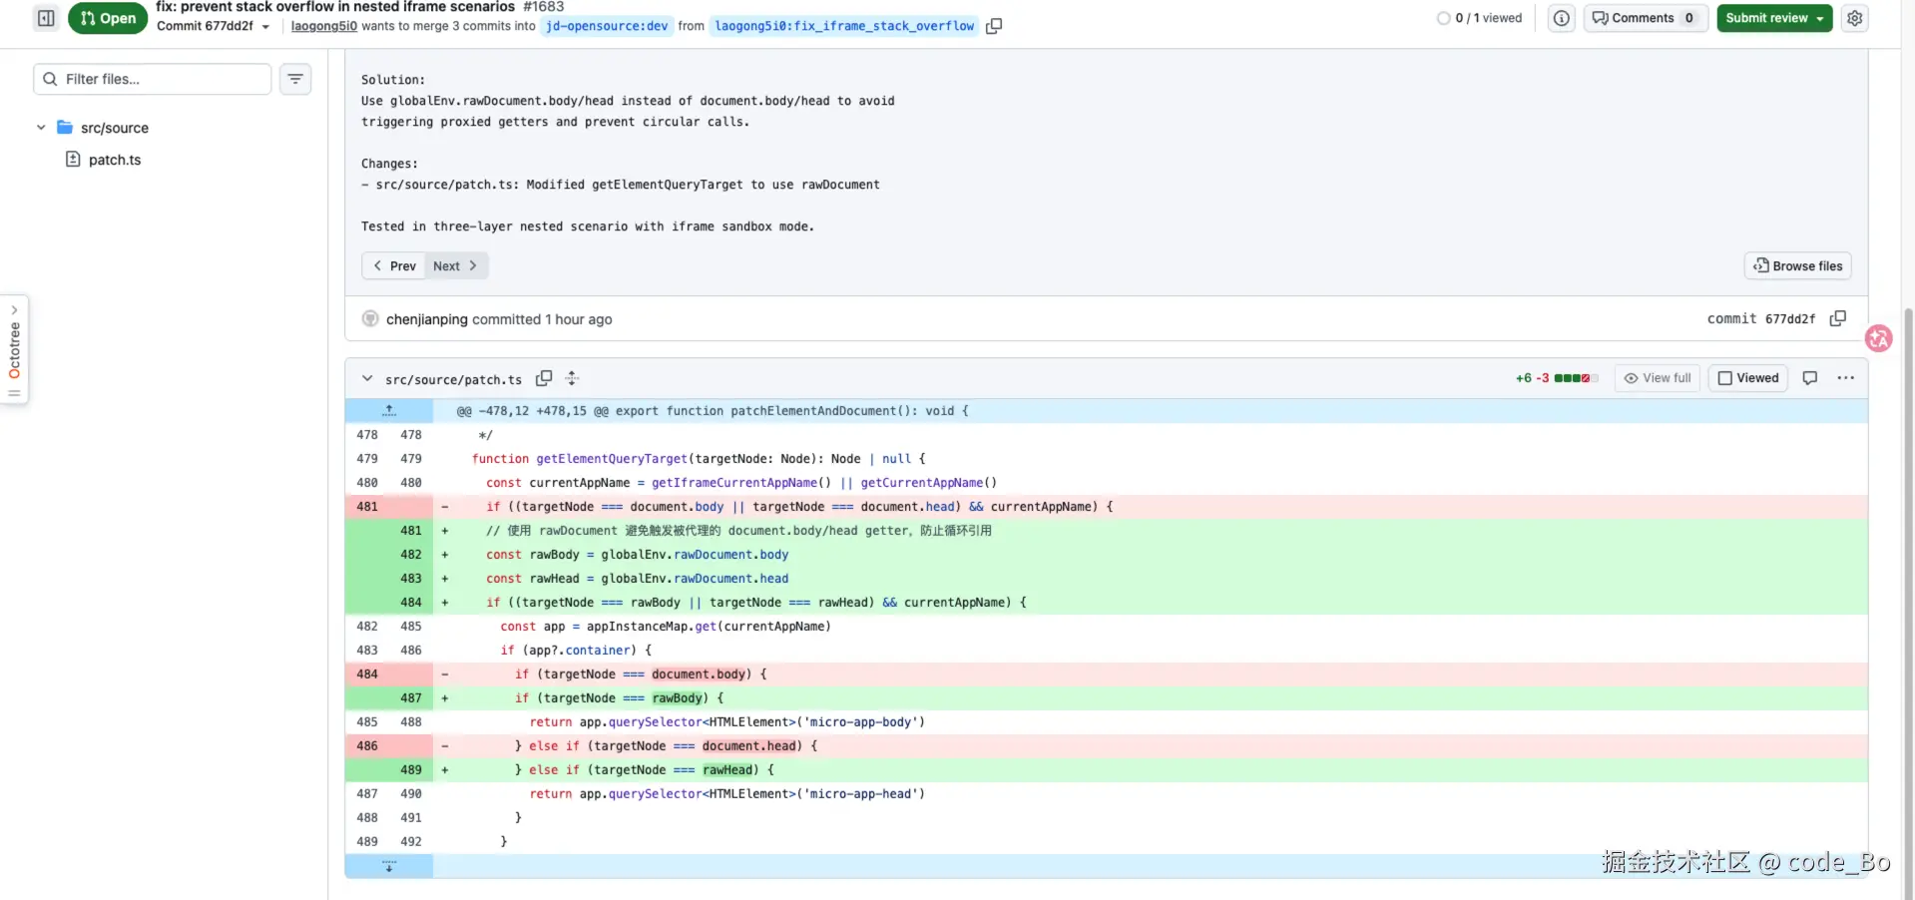Open the review settings gear icon
1915x900 pixels.
click(1854, 18)
